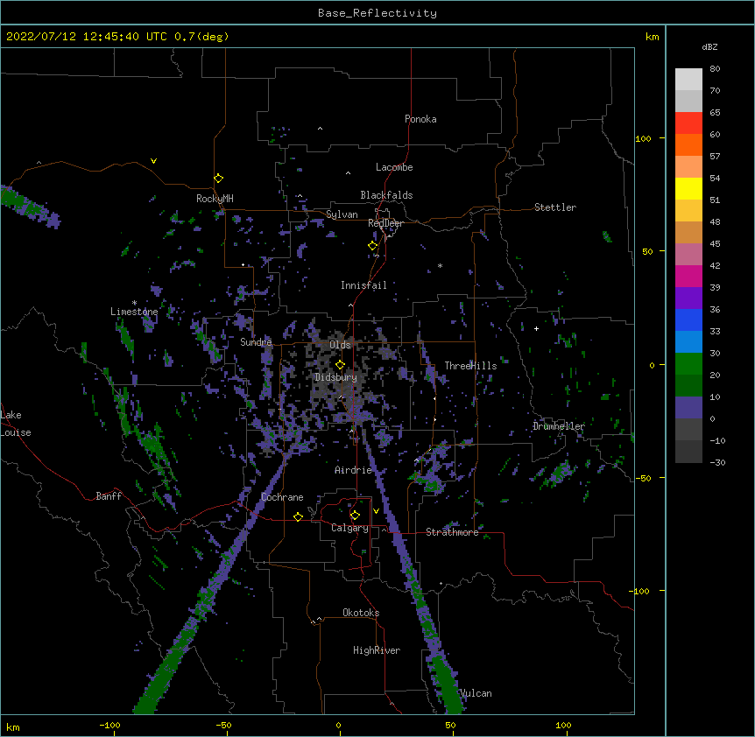This screenshot has height=737, width=755.
Task: Click the blue 36-33 dBZ legend swatch
Action: coord(688,319)
